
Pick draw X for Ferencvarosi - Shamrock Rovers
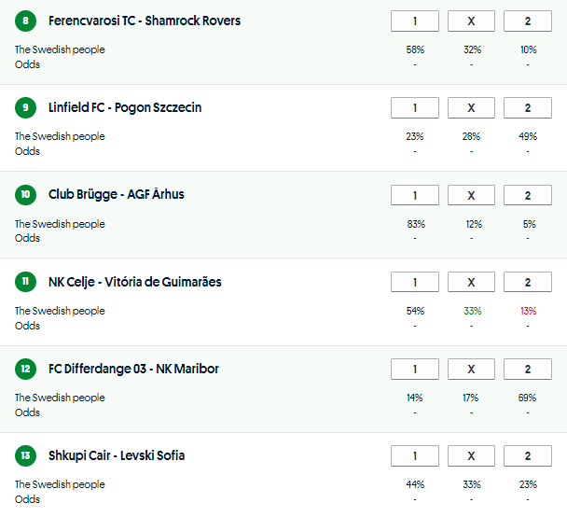[471, 21]
